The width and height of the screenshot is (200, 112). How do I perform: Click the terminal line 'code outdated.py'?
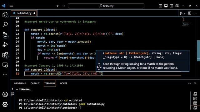92,104
